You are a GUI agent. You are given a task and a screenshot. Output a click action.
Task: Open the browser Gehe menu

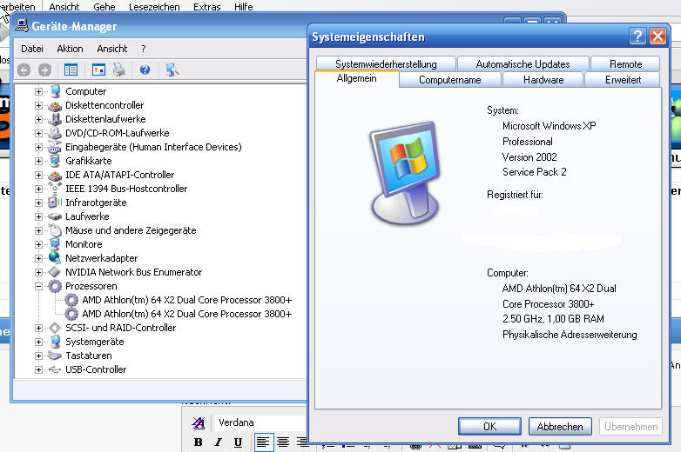[105, 6]
